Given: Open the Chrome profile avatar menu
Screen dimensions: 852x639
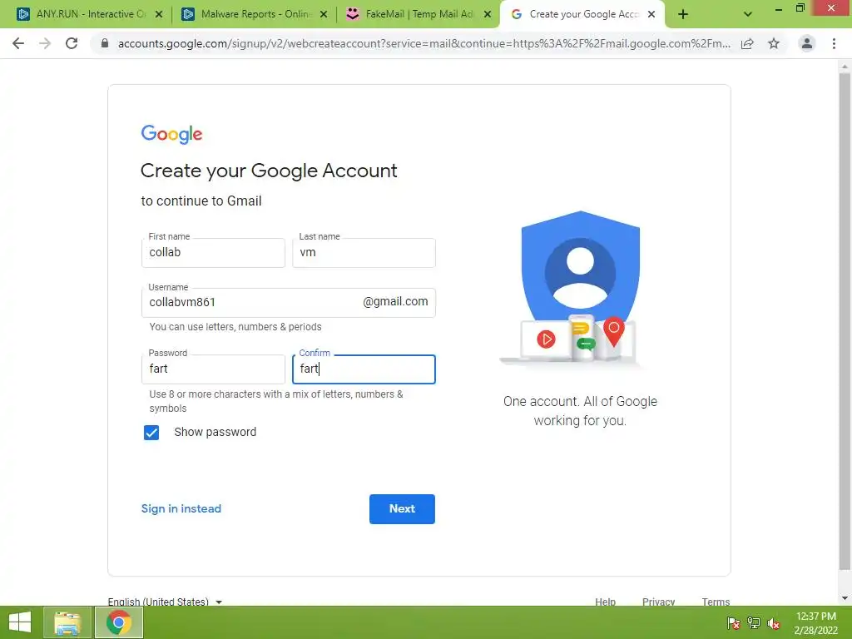Looking at the screenshot, I should pyautogui.click(x=807, y=43).
